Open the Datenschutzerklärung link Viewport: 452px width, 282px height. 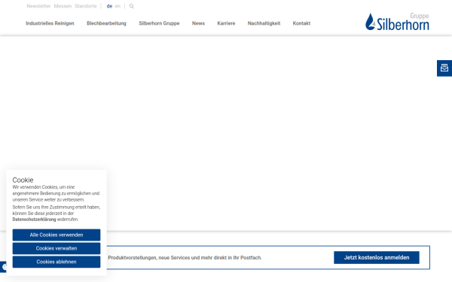point(35,220)
